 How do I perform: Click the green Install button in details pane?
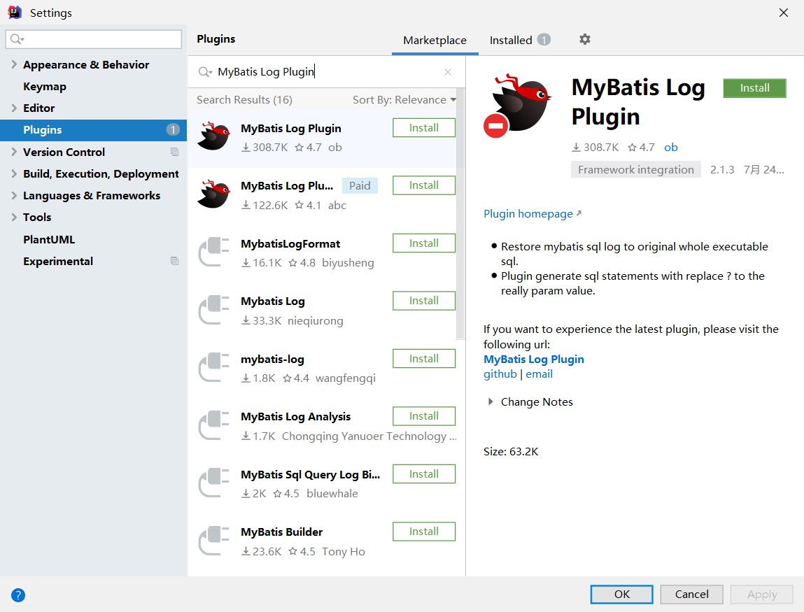(754, 88)
